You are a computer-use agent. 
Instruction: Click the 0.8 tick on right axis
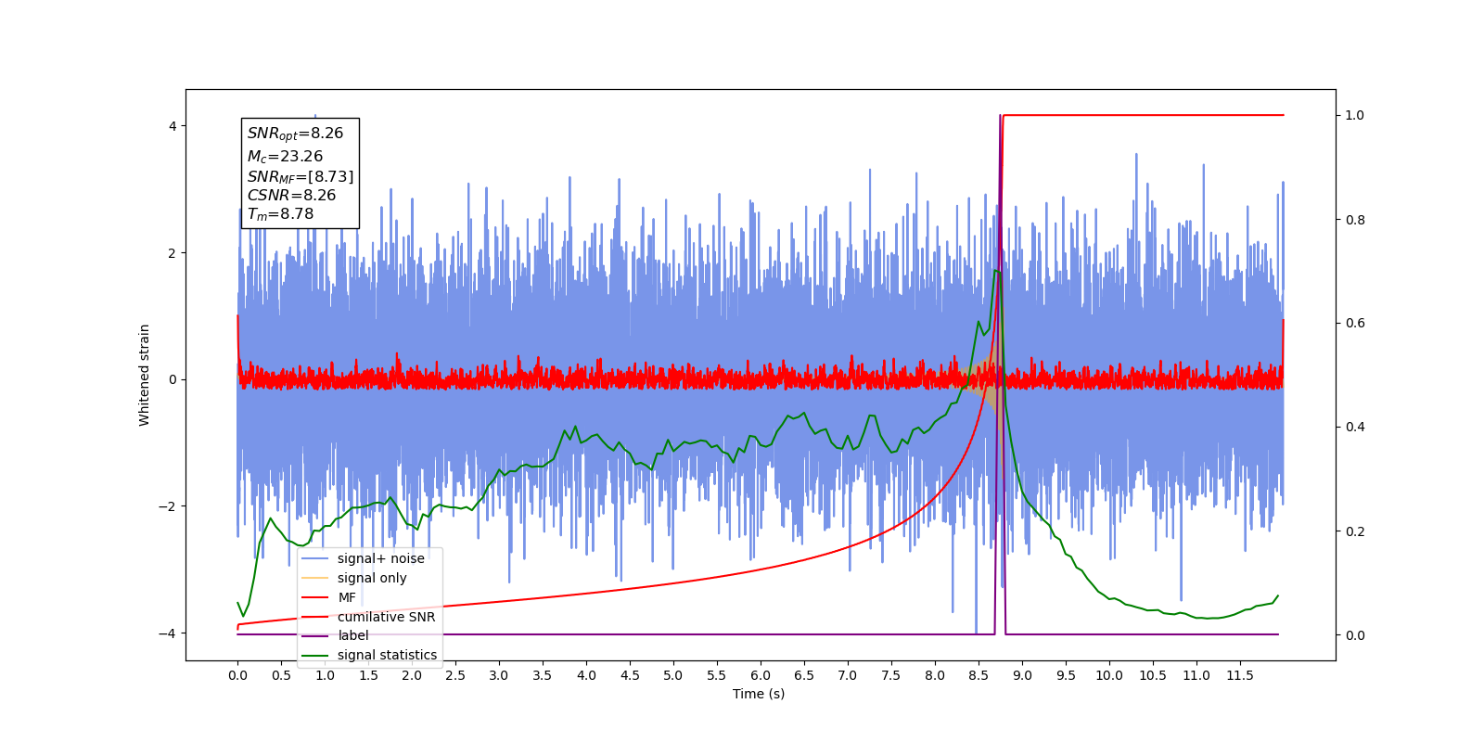(1355, 220)
